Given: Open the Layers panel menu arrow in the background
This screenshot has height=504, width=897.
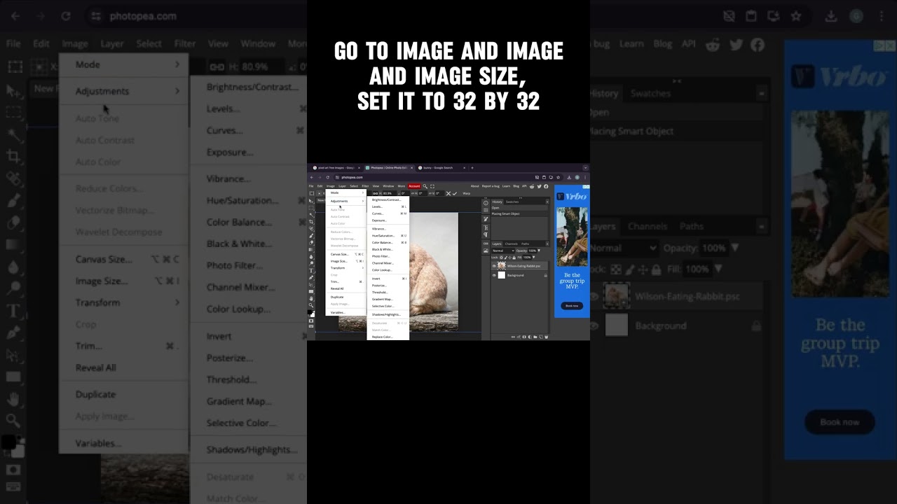Looking at the screenshot, I should pos(761,226).
